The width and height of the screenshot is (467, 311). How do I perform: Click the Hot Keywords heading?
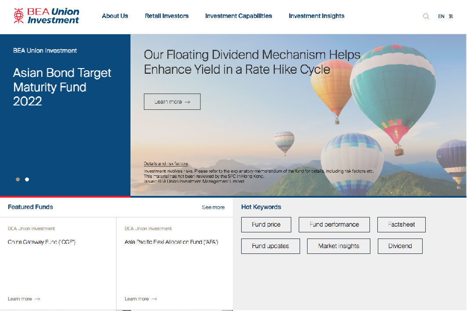261,207
